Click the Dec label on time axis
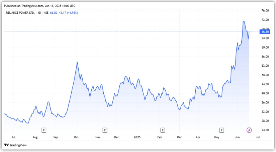 tap(116, 137)
